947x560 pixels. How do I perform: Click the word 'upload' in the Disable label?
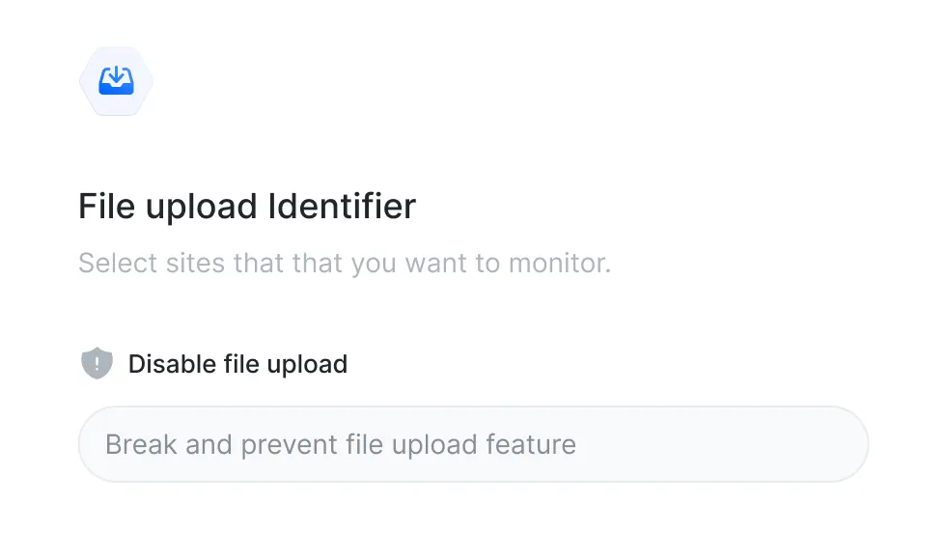(x=307, y=364)
